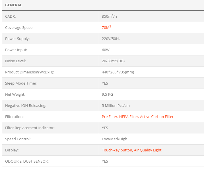Select the 220V/50Hz power supply value
The image size is (204, 172).
(111, 39)
